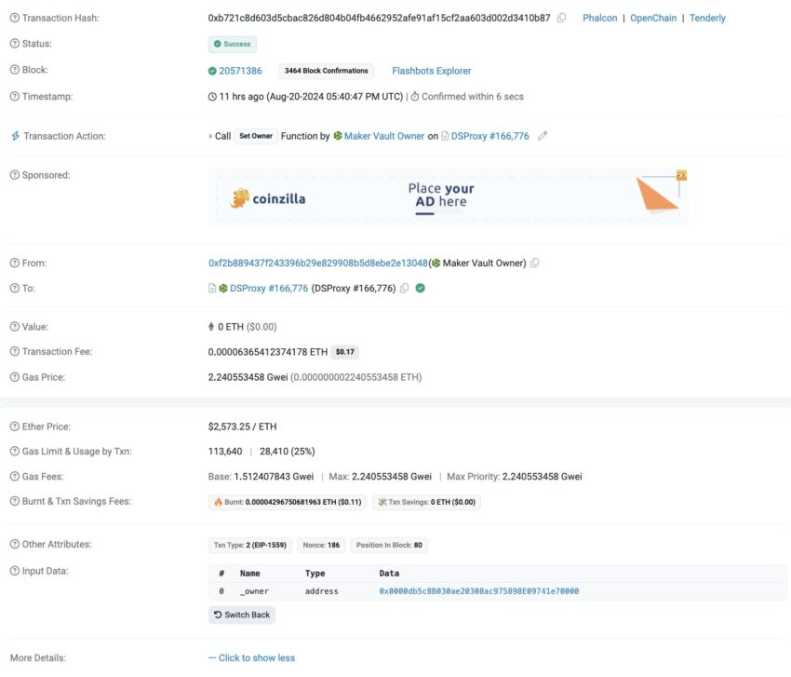Click help icon beside To label

pyautogui.click(x=15, y=289)
